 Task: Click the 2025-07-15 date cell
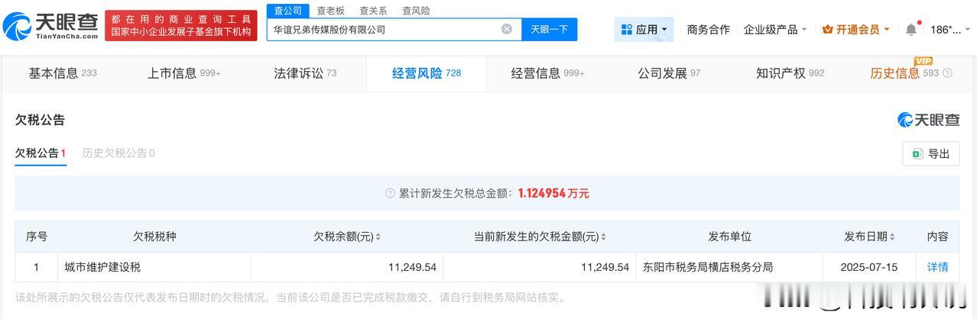pyautogui.click(x=869, y=267)
